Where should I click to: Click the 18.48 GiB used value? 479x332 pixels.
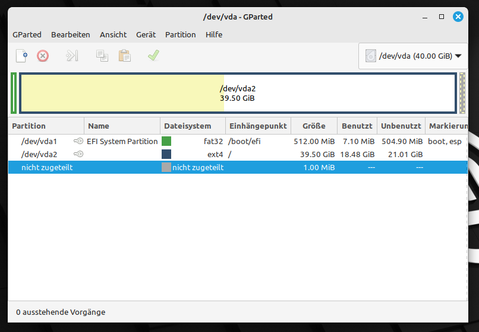pos(357,155)
